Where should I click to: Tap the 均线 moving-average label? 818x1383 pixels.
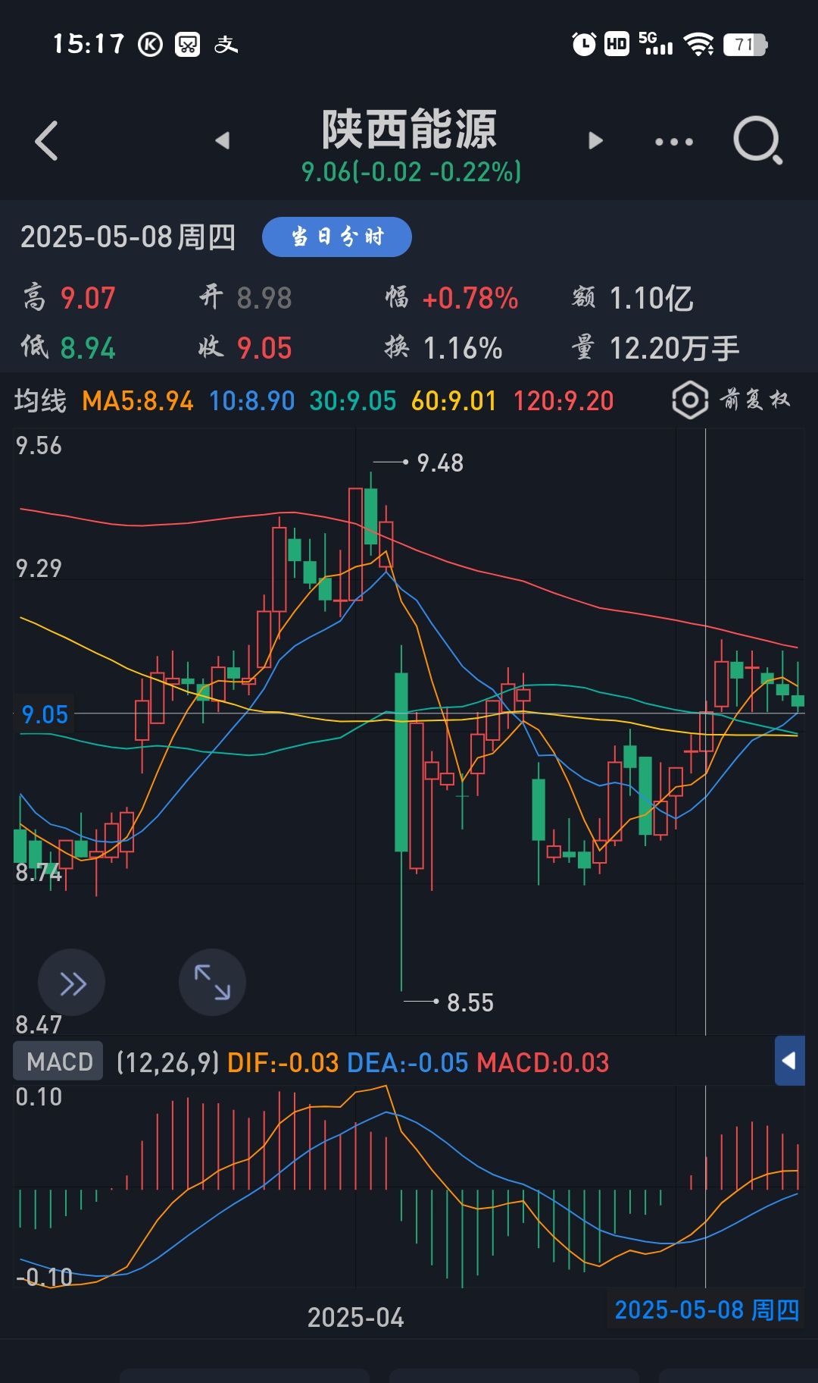point(40,400)
